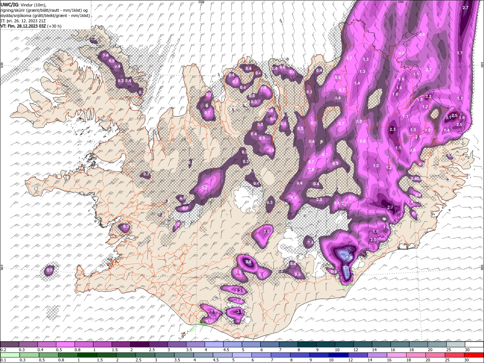Viewport: 484px width, 363px height.
Task: Click the light pink swatch labeled 16 in the lower legend
Action: (396, 355)
